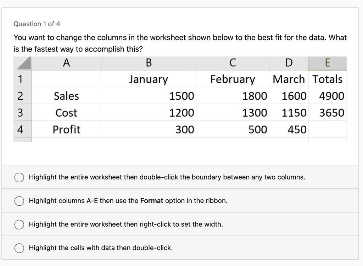Select column header B
Image resolution: width=363 pixels, height=266 pixels.
149,63
